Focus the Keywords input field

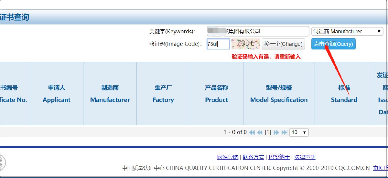258,31
